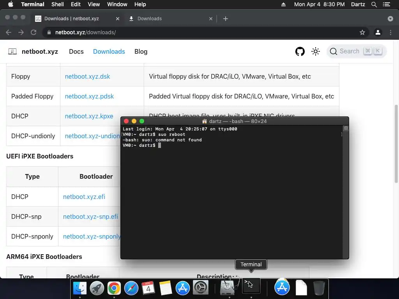The image size is (399, 299).
Task: Open the Window menu
Action: pos(117,4)
